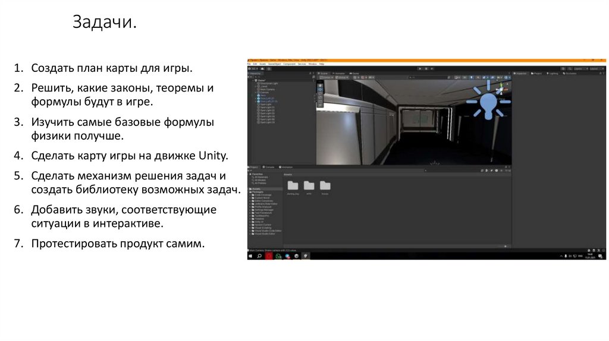Open the Scenes folder in Assets
This screenshot has height=341, width=609.
pos(325,185)
